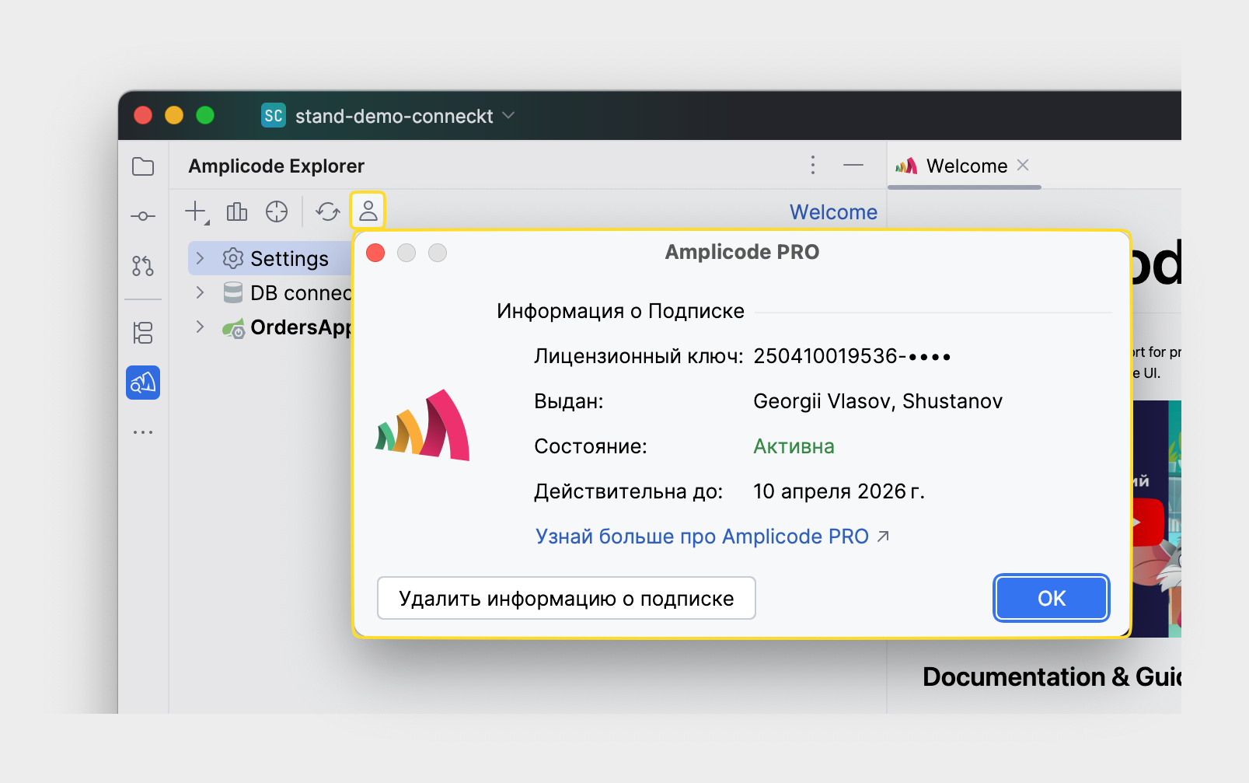Click the license key value 250410019536
This screenshot has height=783, width=1249.
click(852, 356)
